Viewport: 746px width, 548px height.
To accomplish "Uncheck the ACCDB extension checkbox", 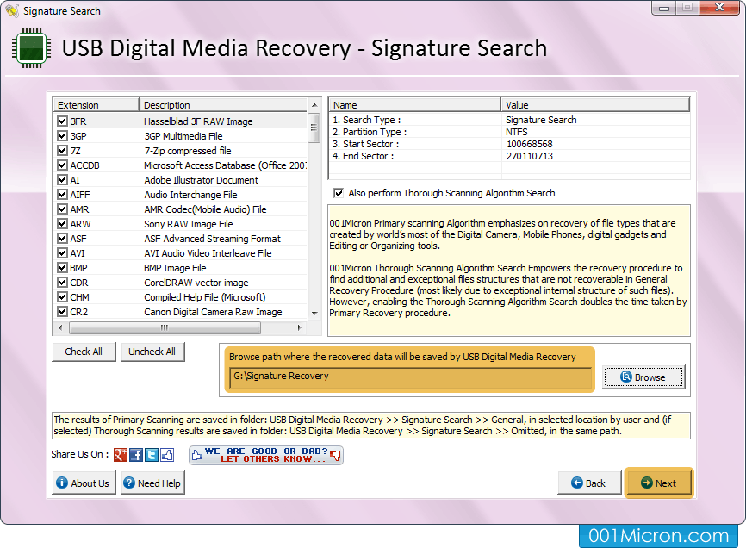I will point(62,165).
